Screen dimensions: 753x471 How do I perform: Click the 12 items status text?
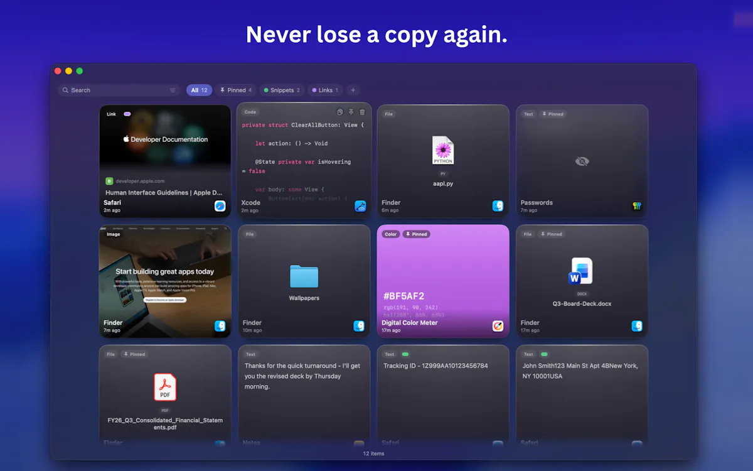[373, 453]
